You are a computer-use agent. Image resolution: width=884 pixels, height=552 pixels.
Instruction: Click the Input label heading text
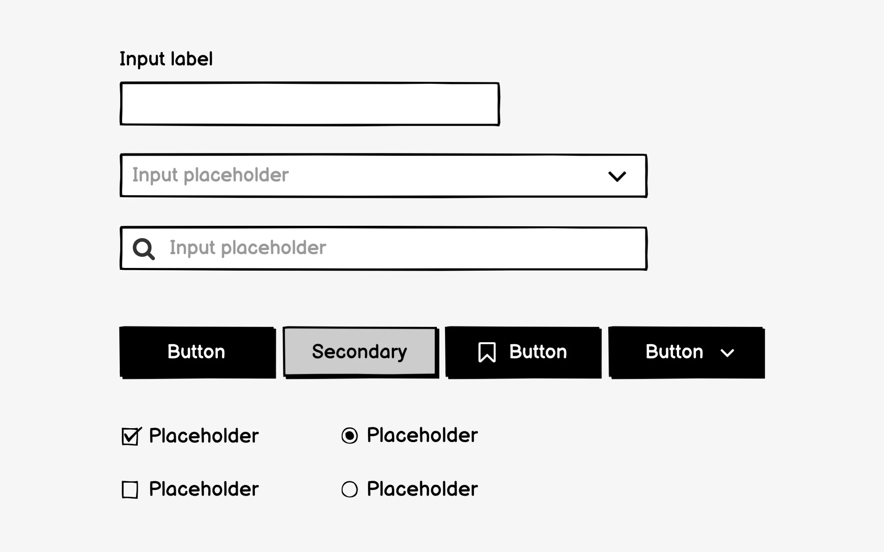(x=166, y=59)
